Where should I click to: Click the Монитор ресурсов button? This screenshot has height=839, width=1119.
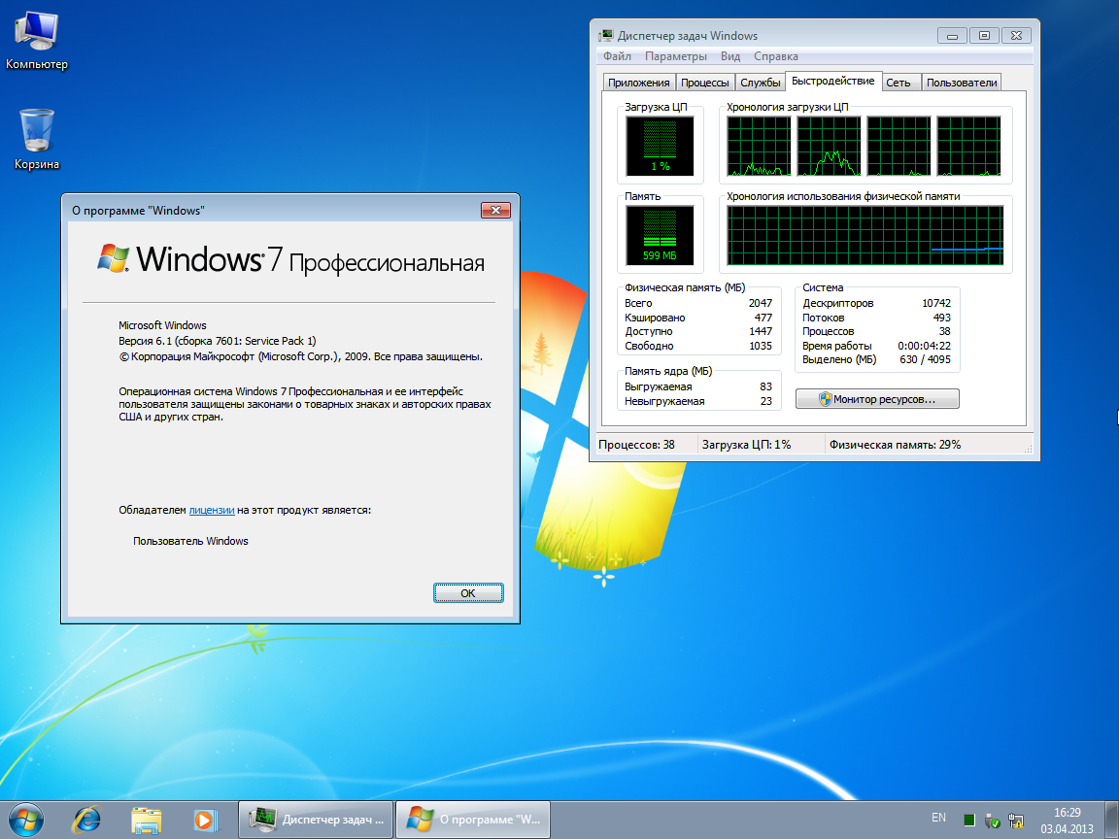[877, 399]
